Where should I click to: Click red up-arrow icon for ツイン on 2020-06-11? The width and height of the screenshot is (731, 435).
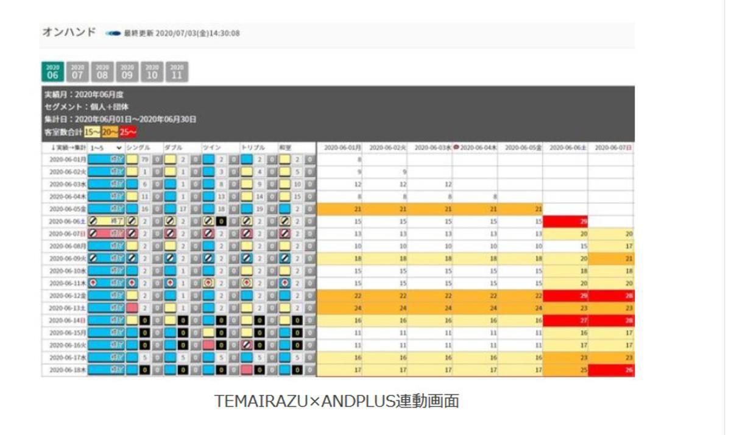(x=208, y=283)
